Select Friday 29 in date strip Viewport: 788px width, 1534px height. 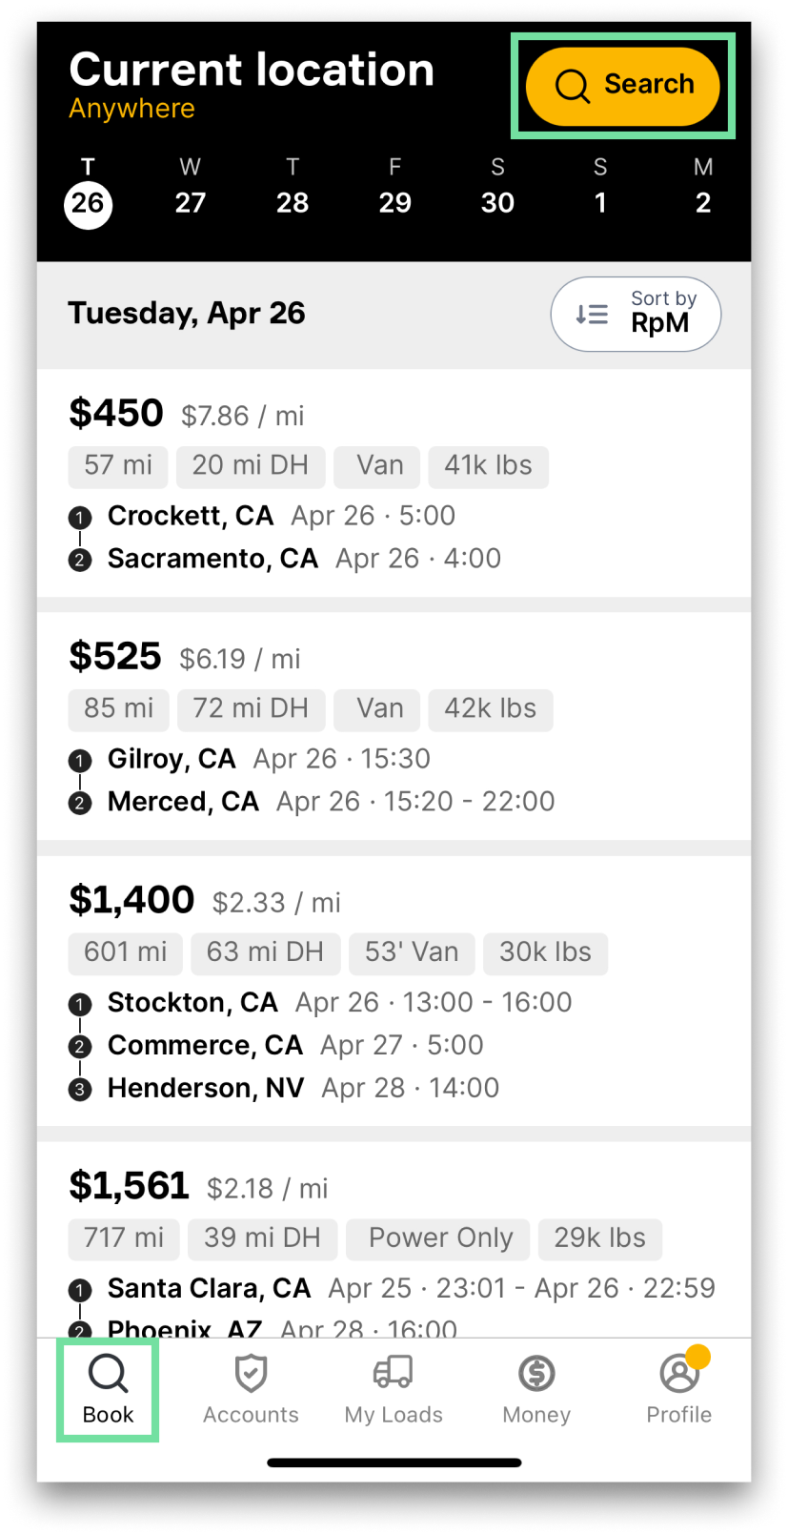coord(395,188)
